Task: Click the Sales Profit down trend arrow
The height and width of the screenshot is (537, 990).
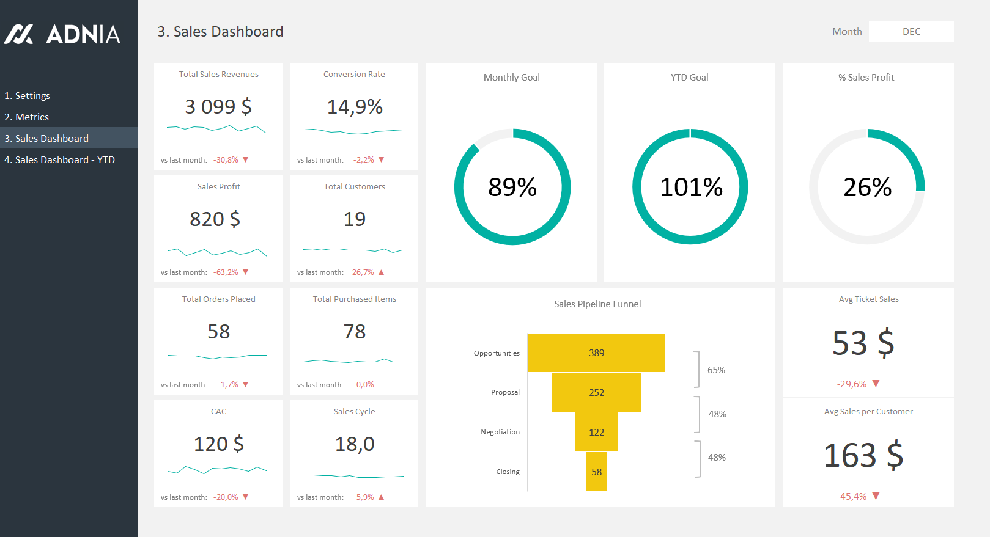Action: [x=246, y=272]
